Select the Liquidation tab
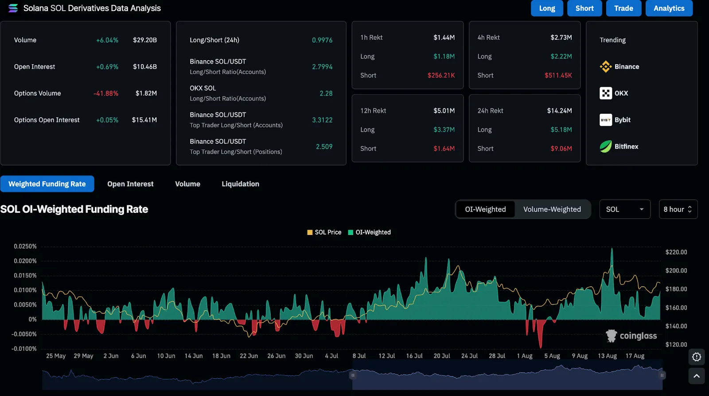This screenshot has width=709, height=396. [240, 184]
